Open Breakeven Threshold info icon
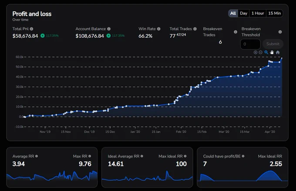The width and height of the screenshot is (296, 191). tap(280, 32)
